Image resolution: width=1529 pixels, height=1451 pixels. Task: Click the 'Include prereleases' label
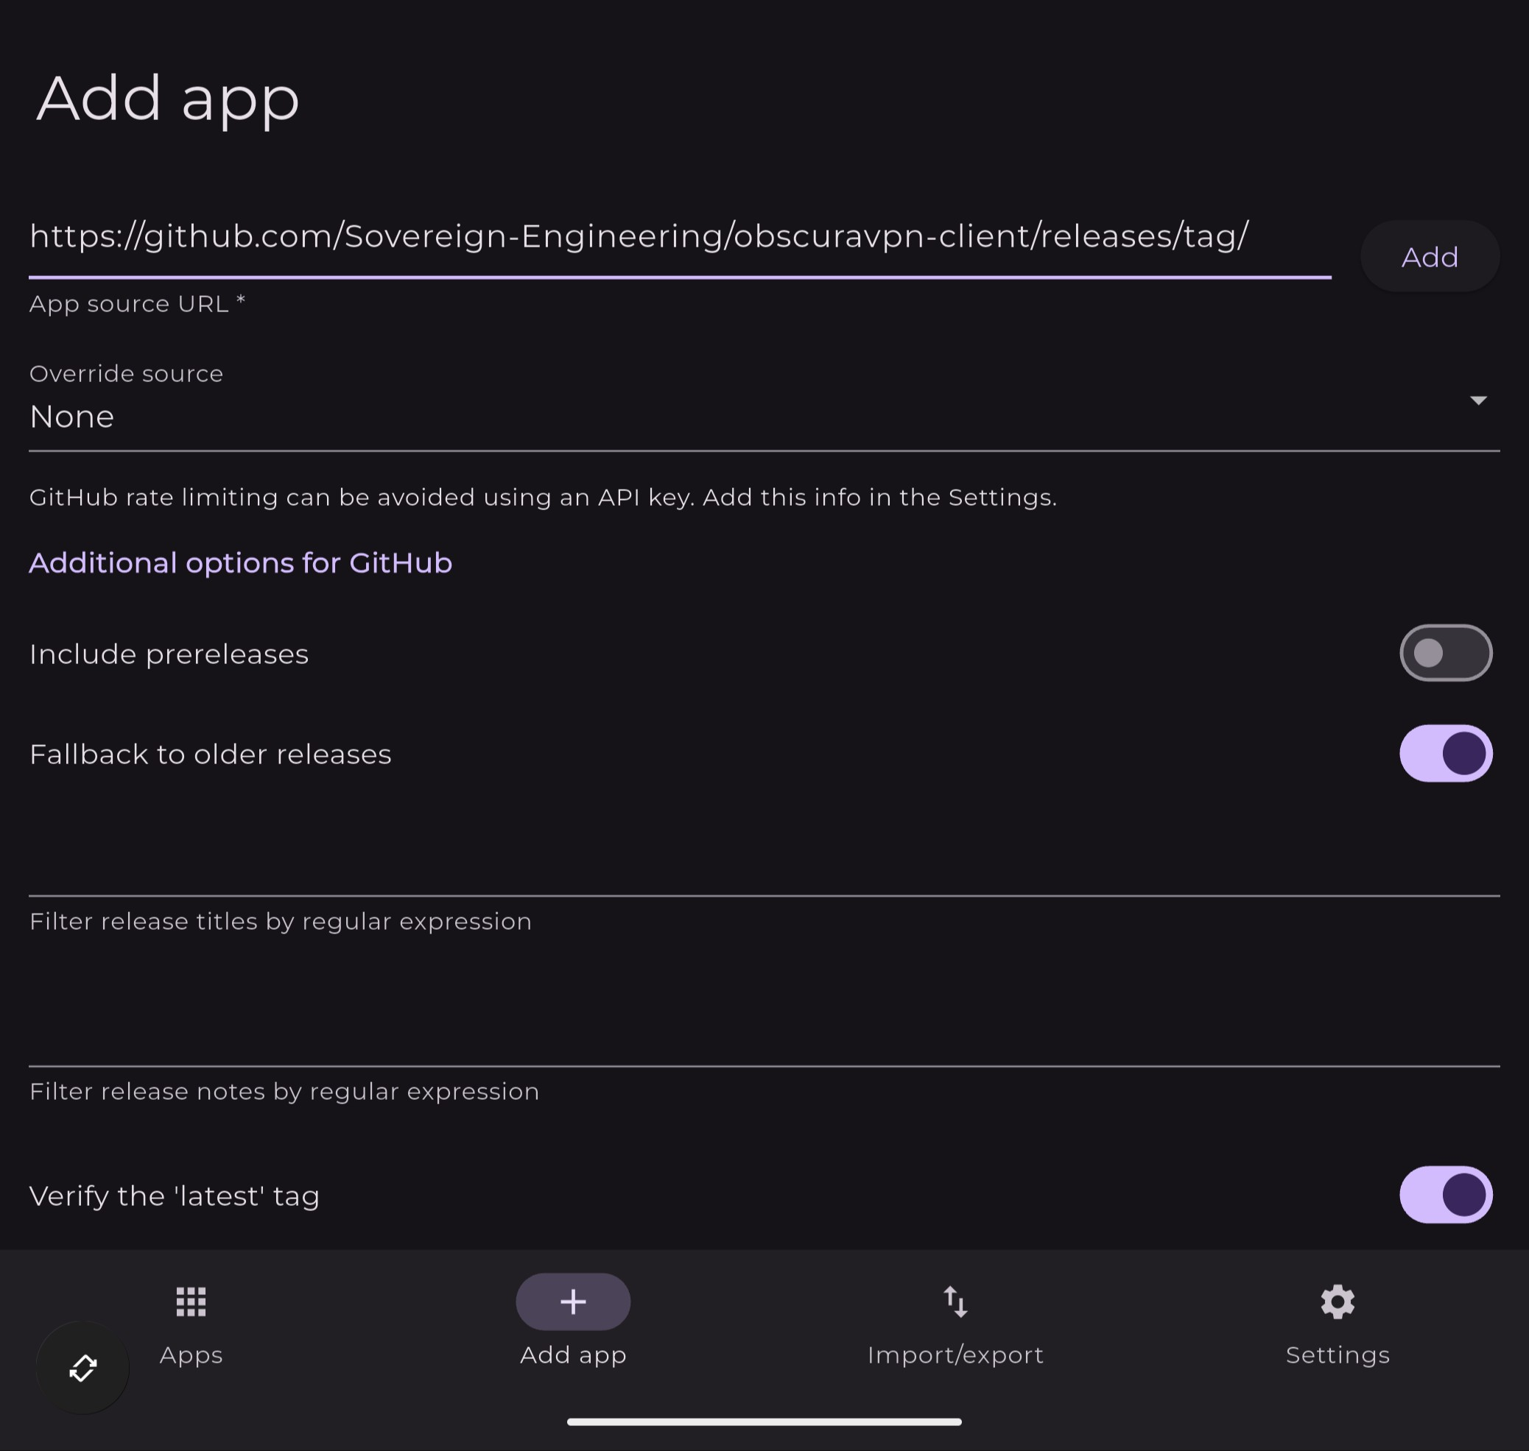[169, 654]
